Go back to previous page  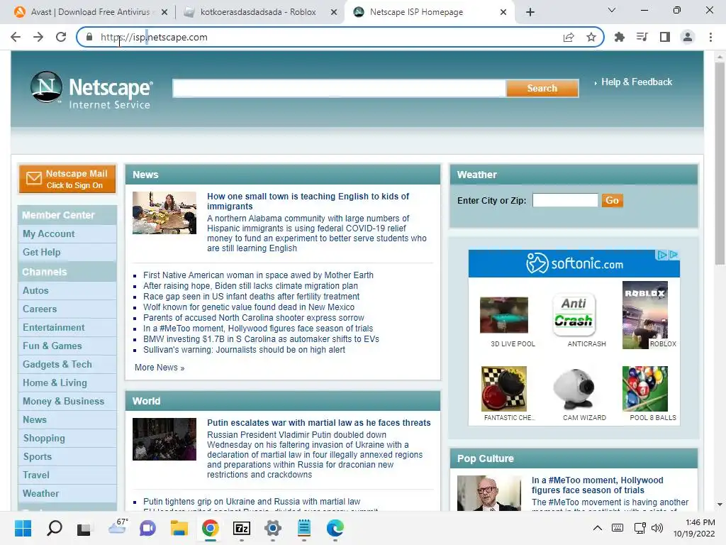(x=16, y=37)
